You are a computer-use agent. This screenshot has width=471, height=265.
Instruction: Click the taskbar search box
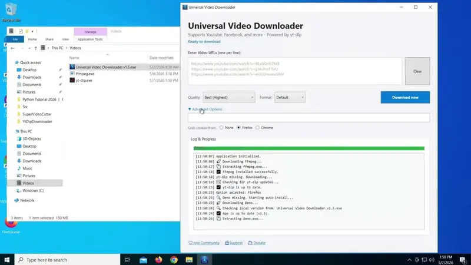[x=67, y=260]
